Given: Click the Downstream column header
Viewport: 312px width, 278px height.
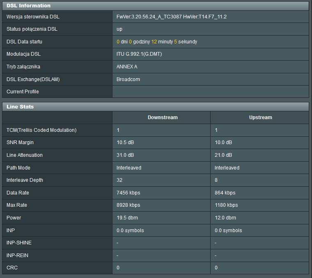Looking at the screenshot, I should click(163, 118).
